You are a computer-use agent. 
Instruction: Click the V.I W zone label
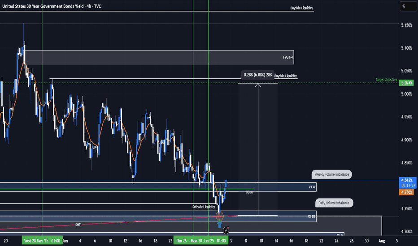coord(312,187)
